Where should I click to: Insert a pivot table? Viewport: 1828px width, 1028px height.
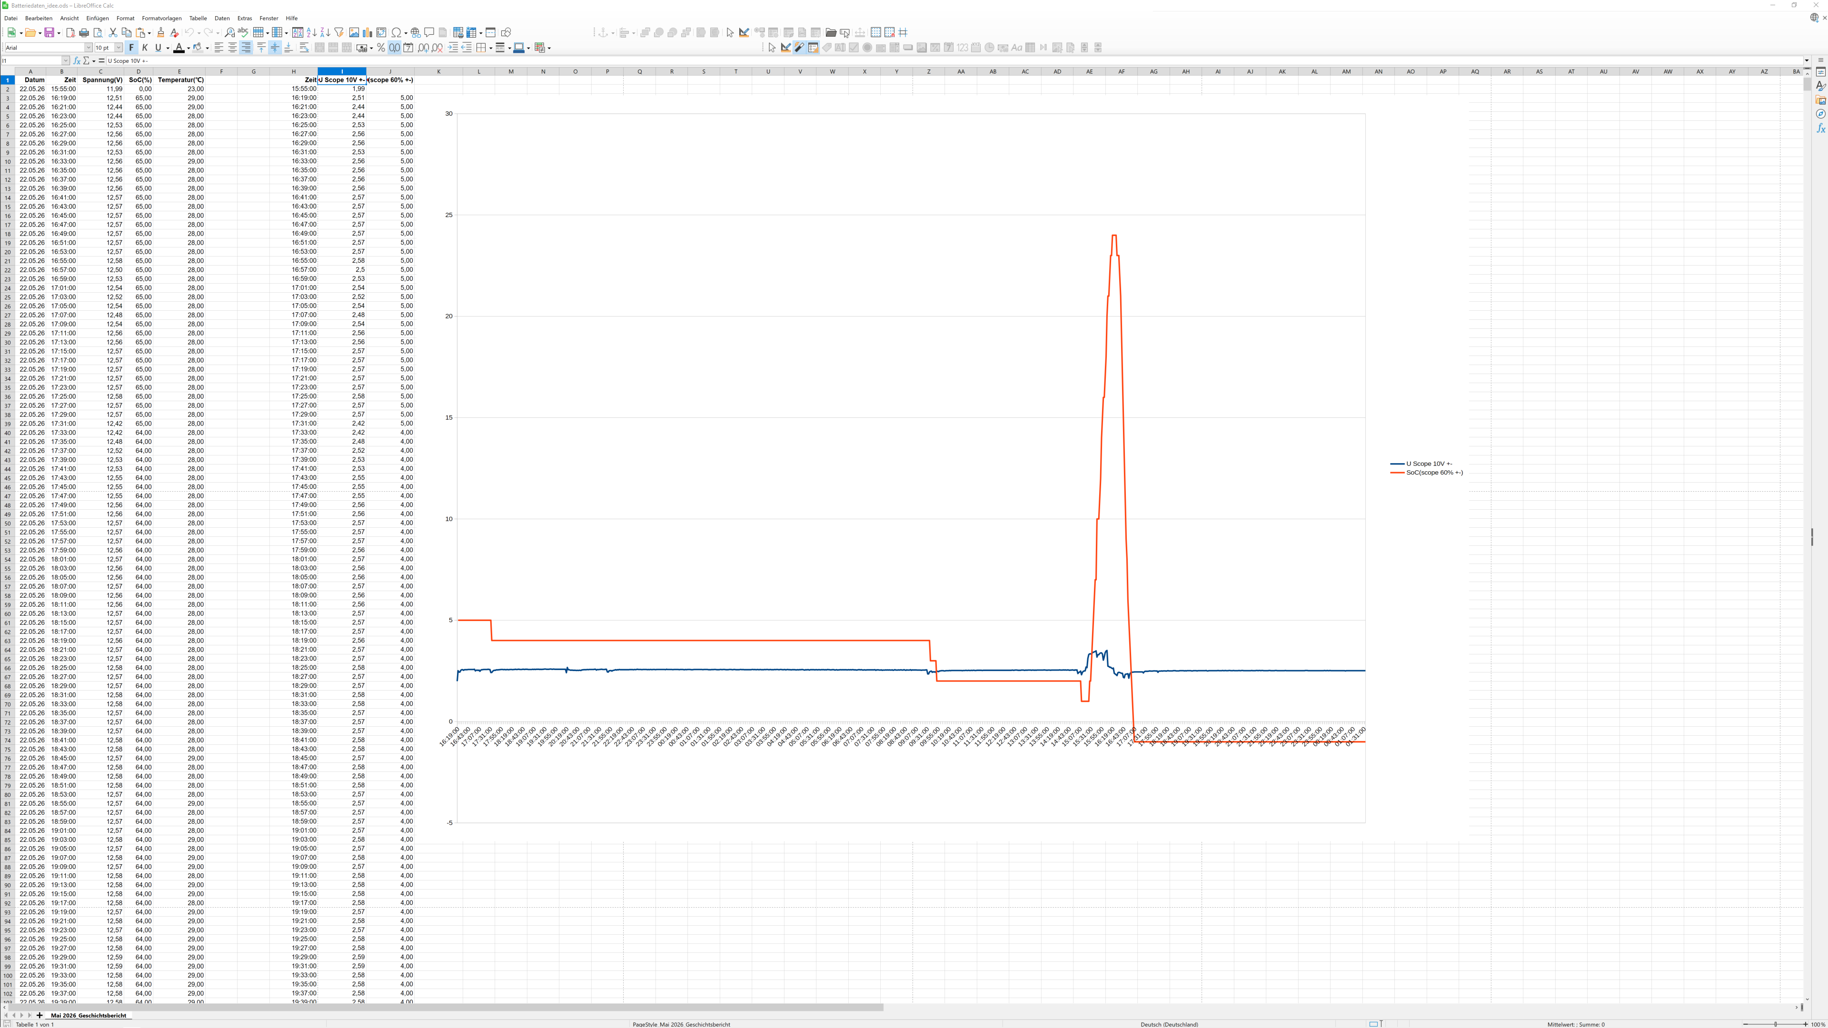(381, 33)
